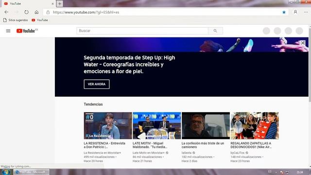
Task: Click the Tendencias section heading
Action: (93, 104)
